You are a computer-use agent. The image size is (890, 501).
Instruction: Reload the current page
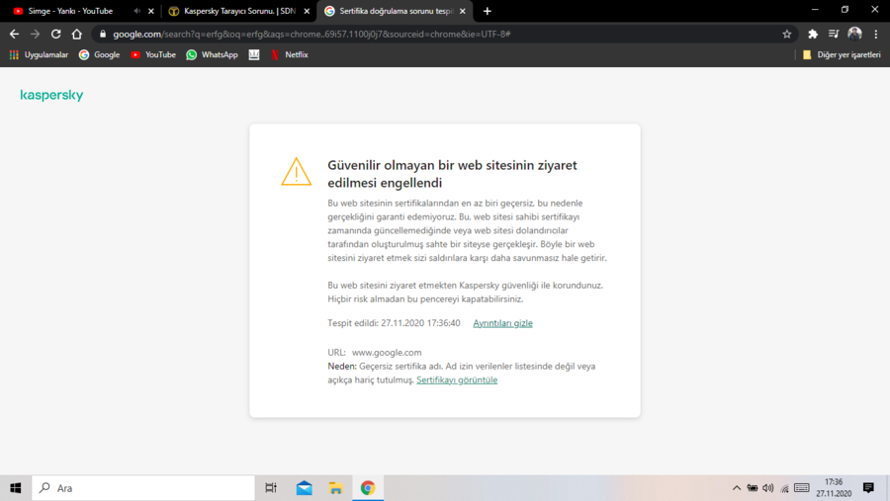pyautogui.click(x=55, y=34)
